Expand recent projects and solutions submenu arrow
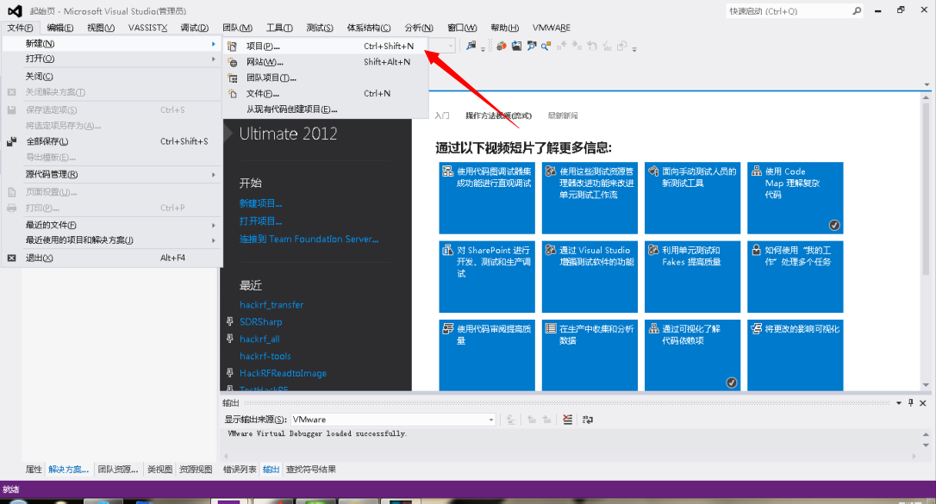 click(213, 240)
